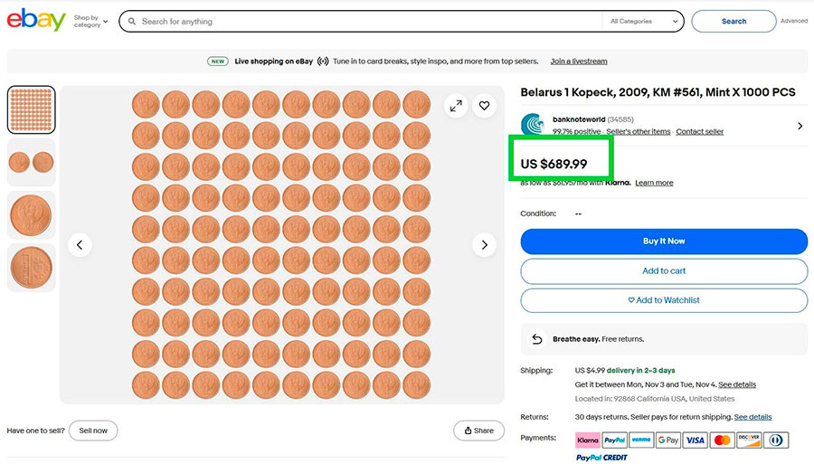Select the two-coin thumbnail image
The image size is (814, 464).
[32, 163]
